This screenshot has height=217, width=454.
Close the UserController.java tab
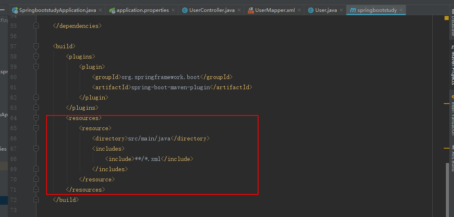tap(239, 10)
